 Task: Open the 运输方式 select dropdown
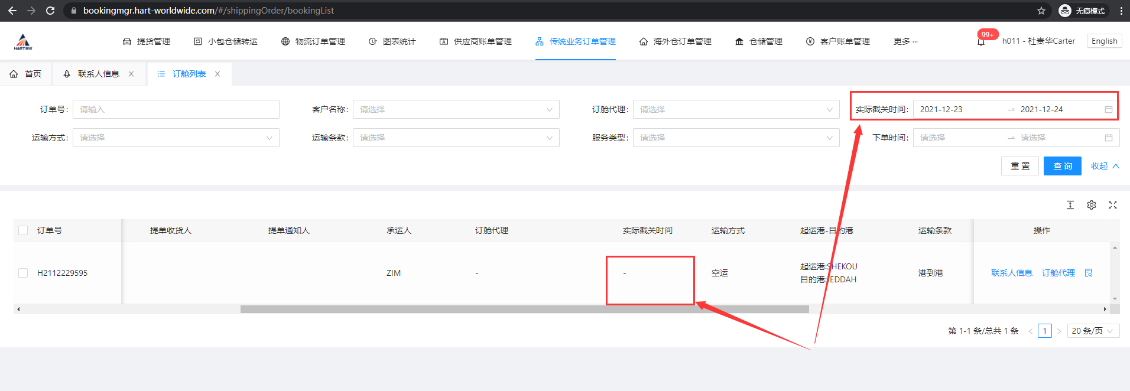click(176, 138)
